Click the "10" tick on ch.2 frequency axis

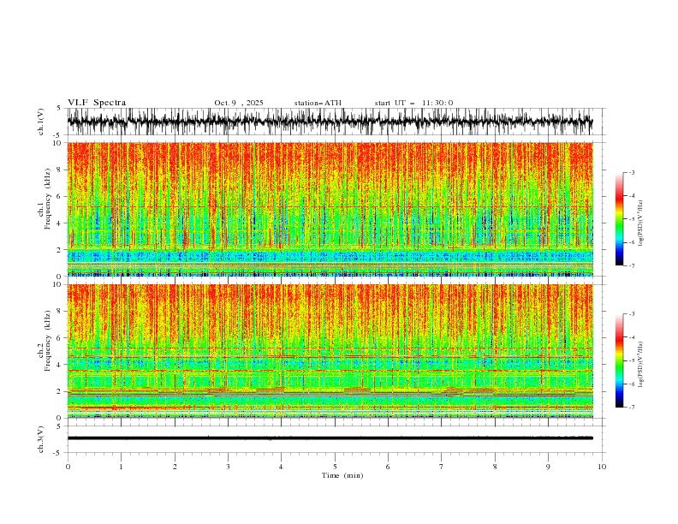tap(58, 284)
